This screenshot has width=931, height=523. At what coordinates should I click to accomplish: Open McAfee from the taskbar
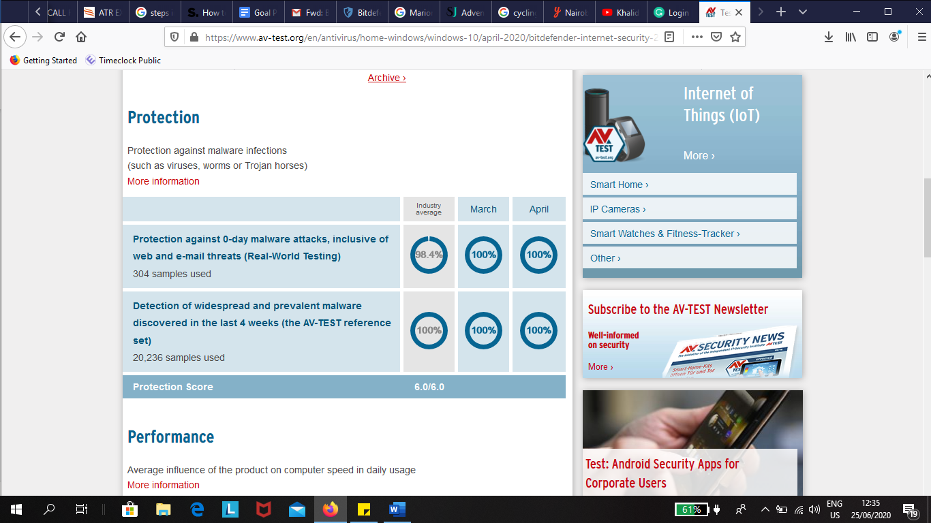(264, 509)
